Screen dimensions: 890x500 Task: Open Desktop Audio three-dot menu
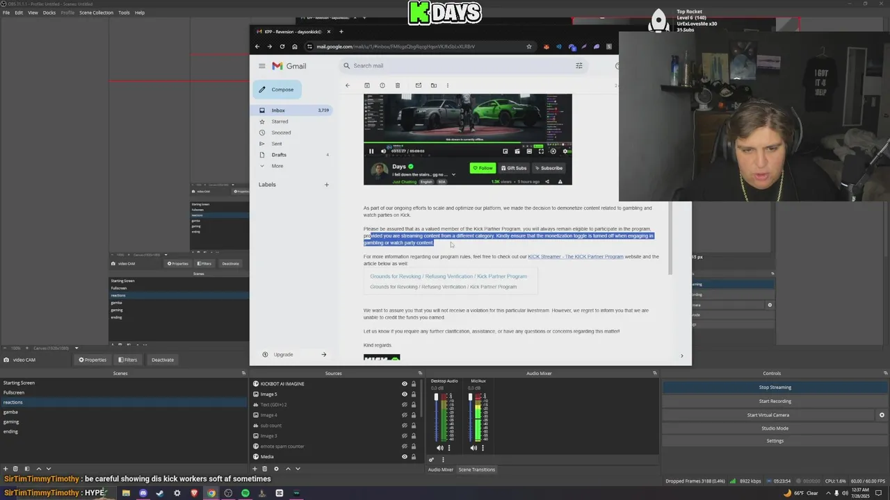(449, 448)
